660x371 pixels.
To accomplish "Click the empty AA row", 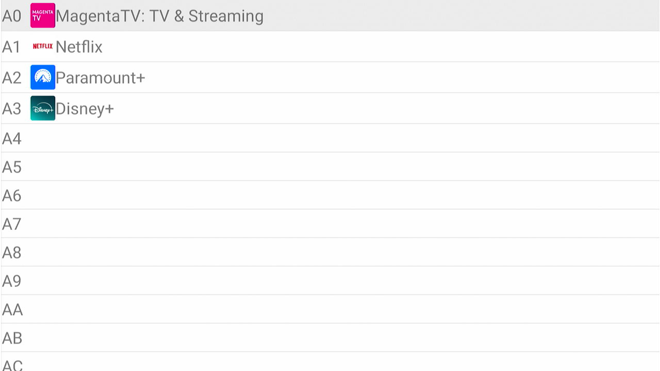I will 330,309.
